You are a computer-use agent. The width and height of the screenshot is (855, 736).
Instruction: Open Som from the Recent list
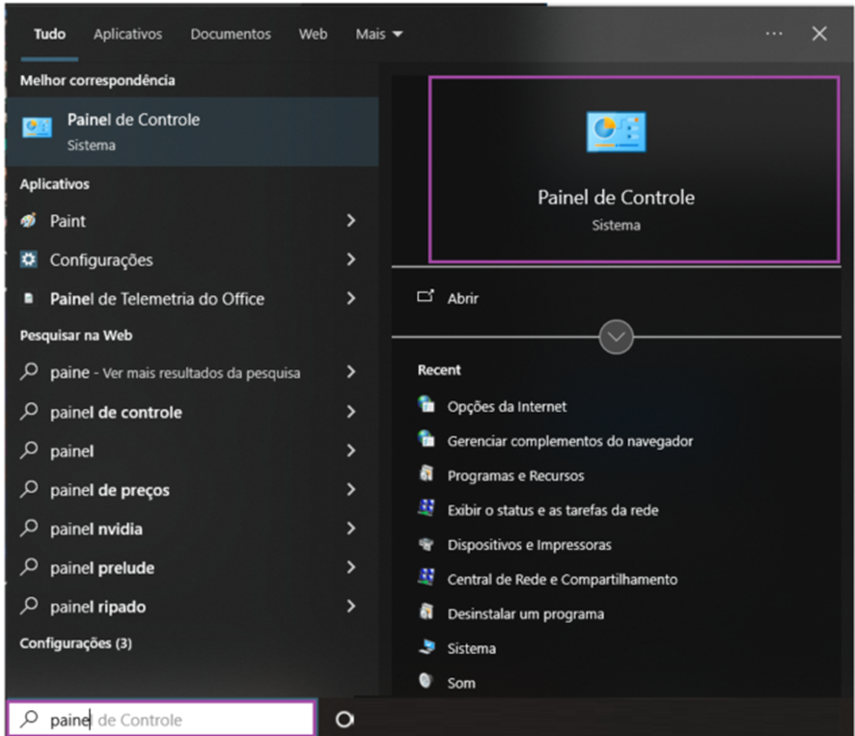[x=460, y=683]
